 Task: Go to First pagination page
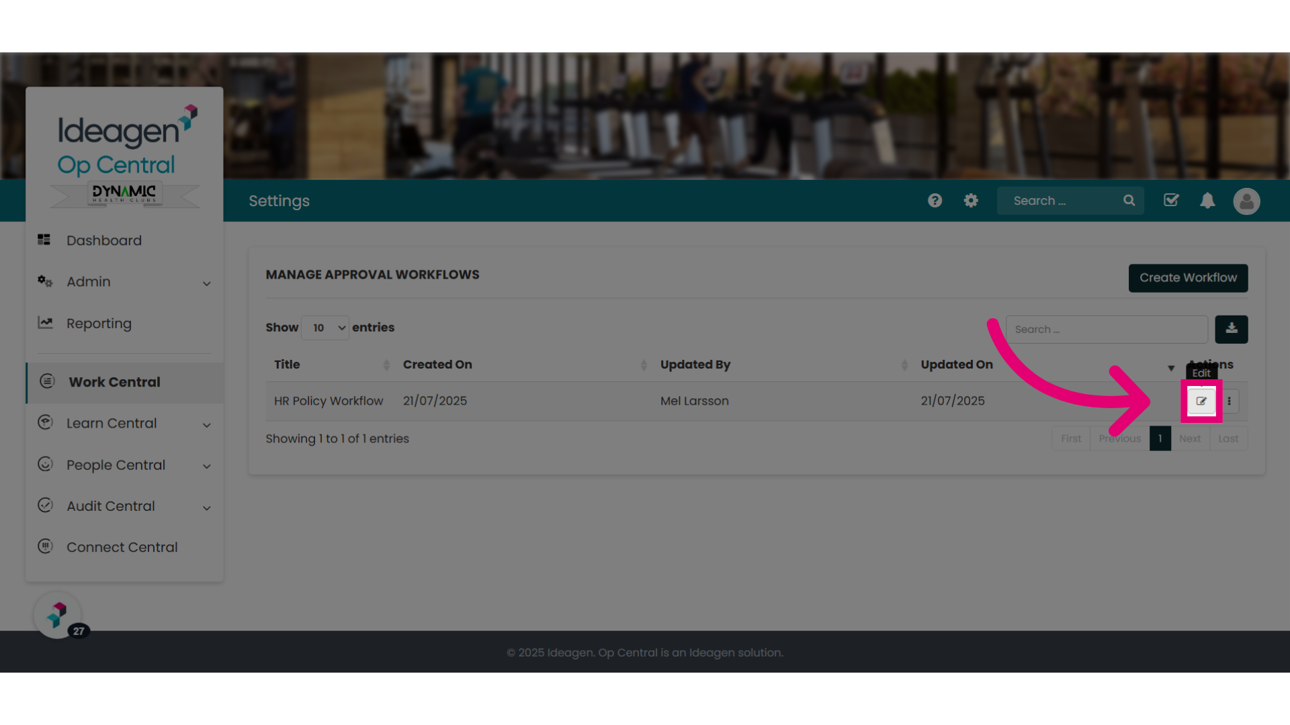(1071, 439)
